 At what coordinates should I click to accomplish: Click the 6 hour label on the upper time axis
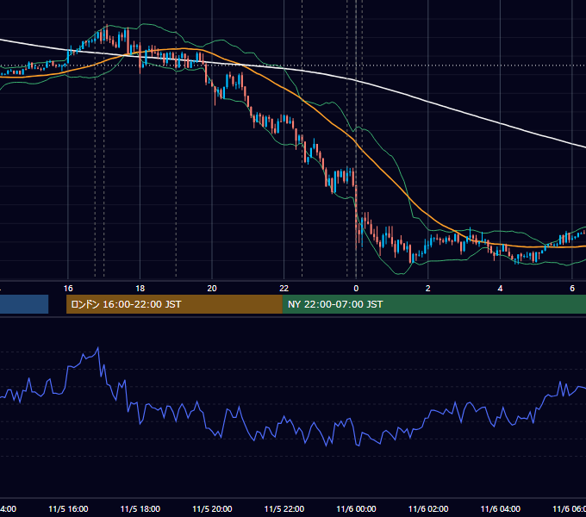pyautogui.click(x=572, y=289)
